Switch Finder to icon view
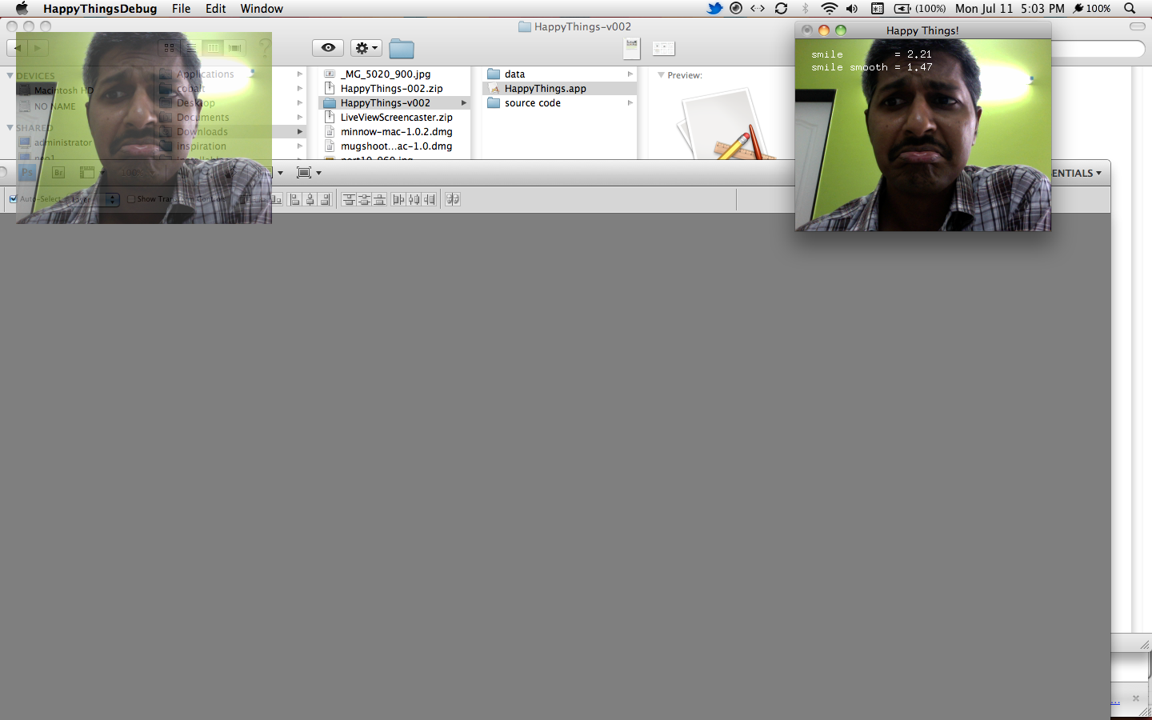 (169, 48)
